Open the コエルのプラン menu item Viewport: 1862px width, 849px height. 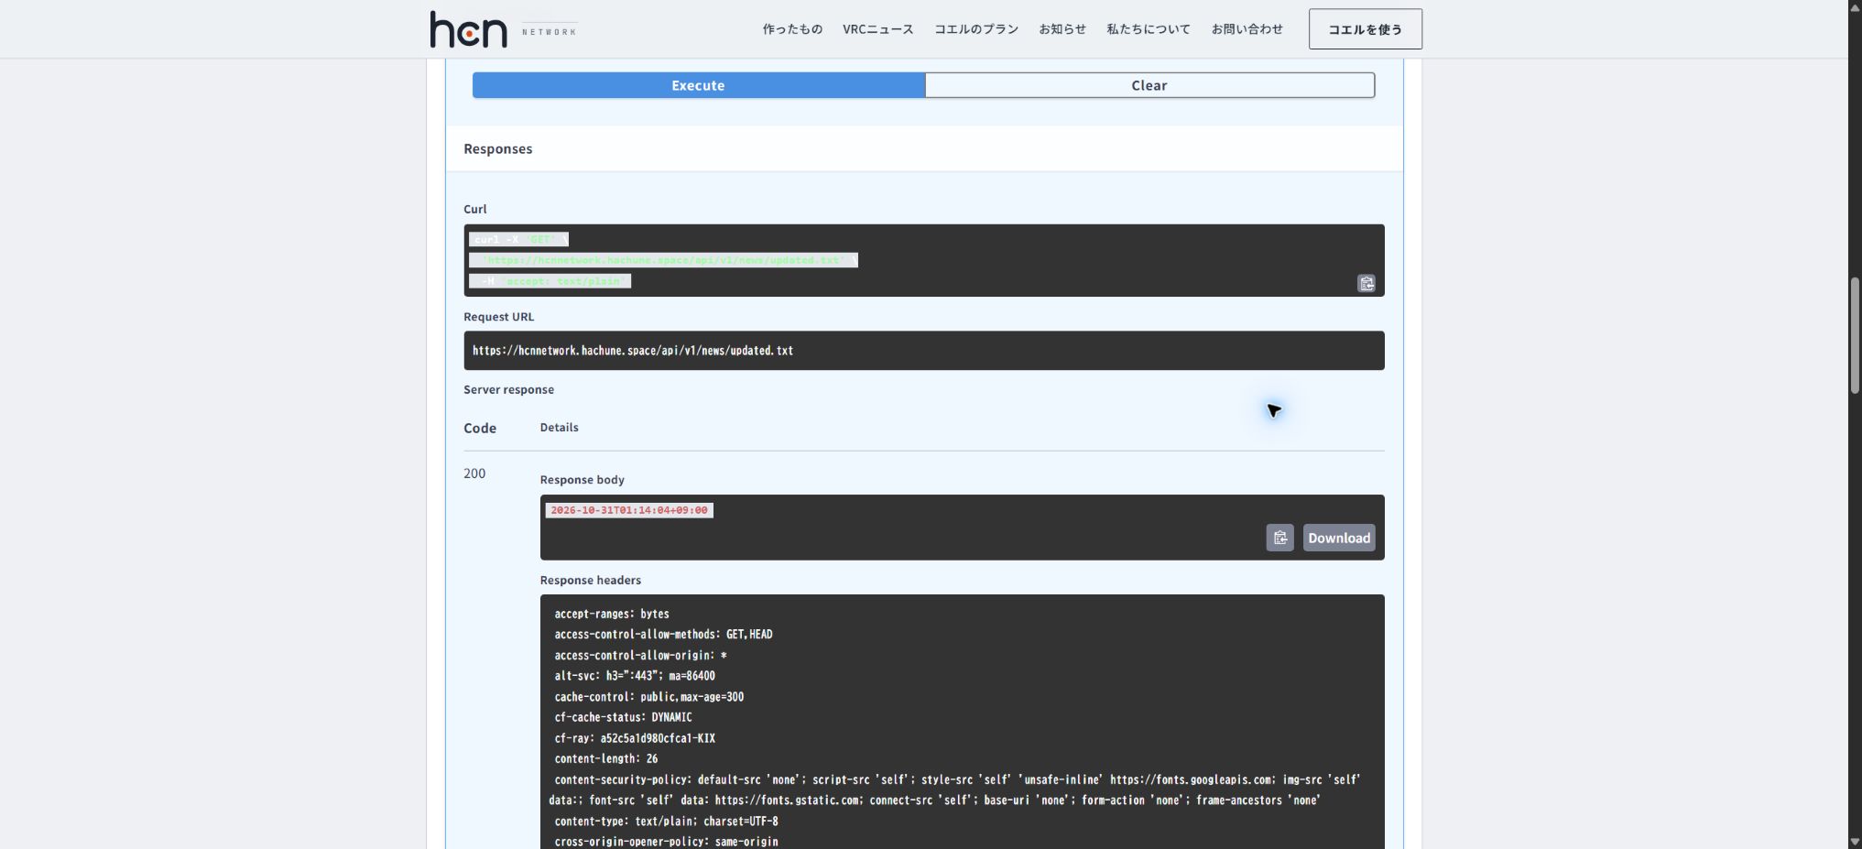[x=976, y=29]
